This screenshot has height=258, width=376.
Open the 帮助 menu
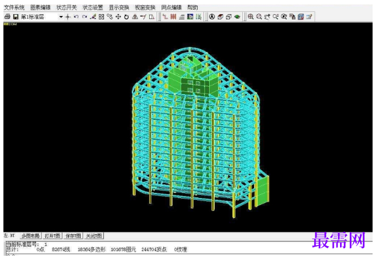click(193, 7)
